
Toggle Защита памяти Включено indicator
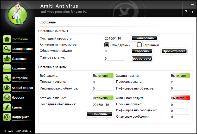[x=180, y=76]
